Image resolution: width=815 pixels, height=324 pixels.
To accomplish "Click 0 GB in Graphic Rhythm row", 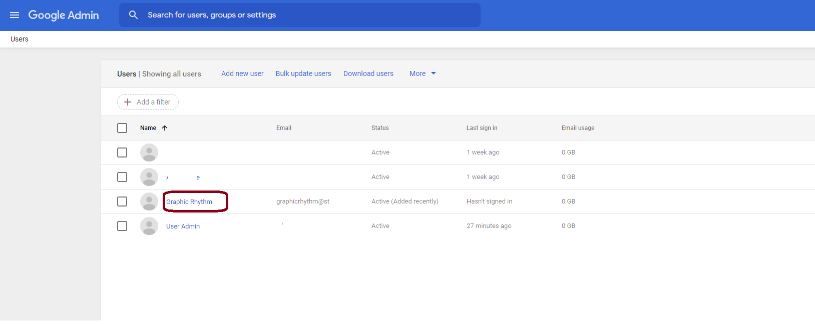I will pyautogui.click(x=568, y=201).
